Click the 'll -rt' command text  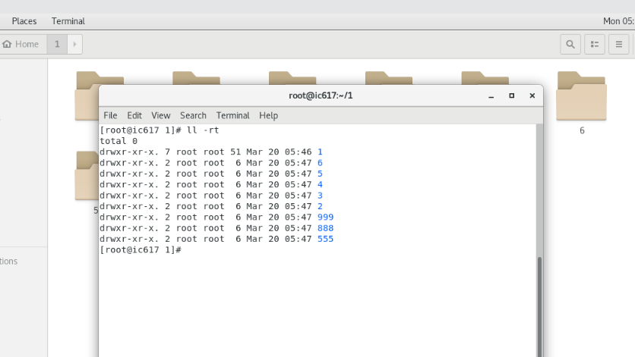[x=203, y=130]
